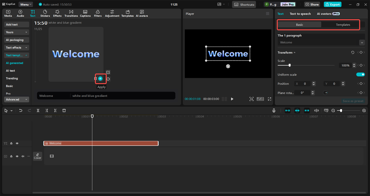Screen dimensions: 370x196
Task: Mute the main video track
Action: click(23, 156)
